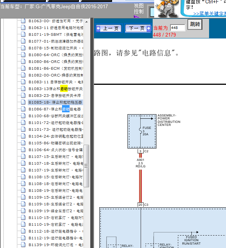Open document icon for B1080-64-ORC entry
This screenshot has width=226, height=248.
(23, 55)
